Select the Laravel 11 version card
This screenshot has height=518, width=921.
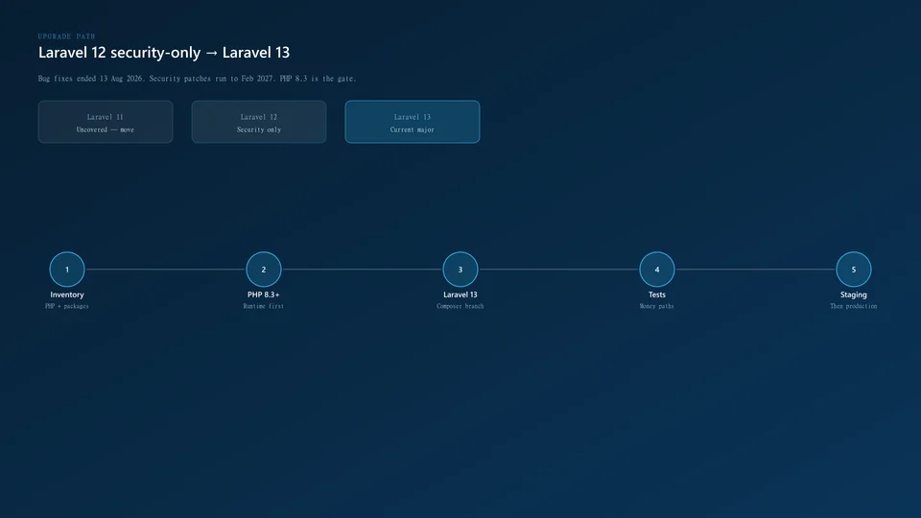[106, 122]
